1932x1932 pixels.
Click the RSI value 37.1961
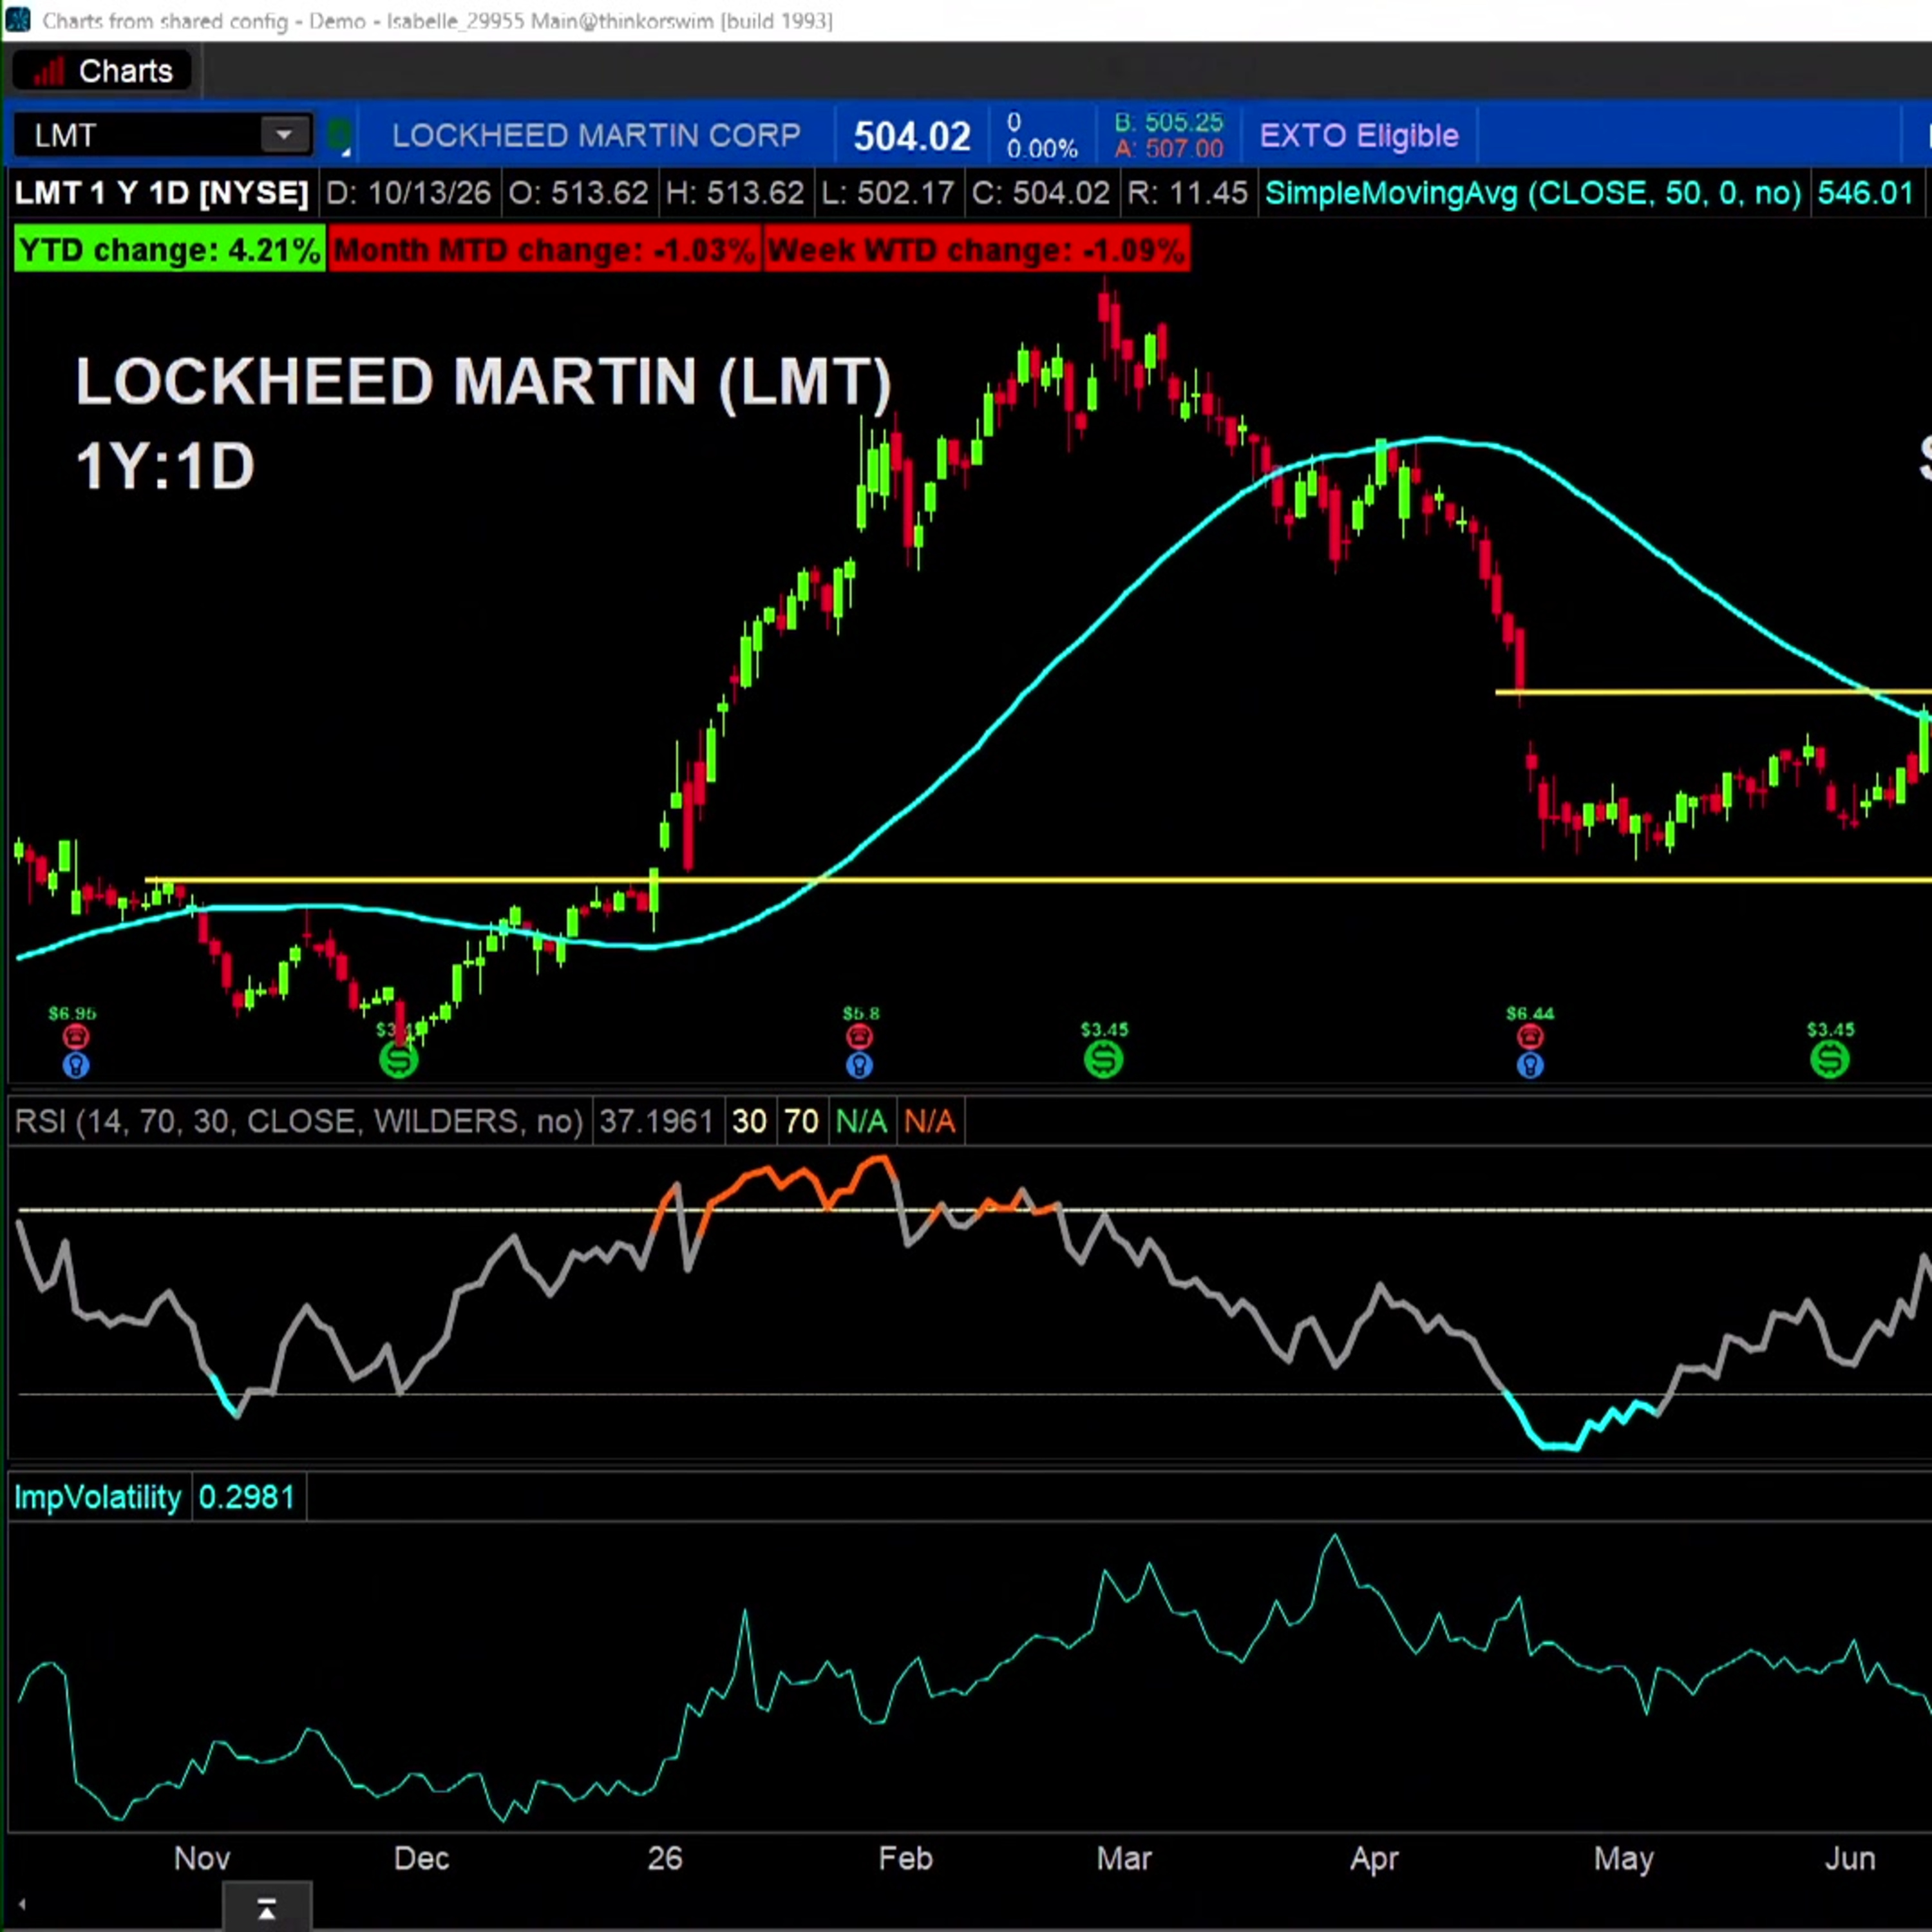[x=656, y=1121]
